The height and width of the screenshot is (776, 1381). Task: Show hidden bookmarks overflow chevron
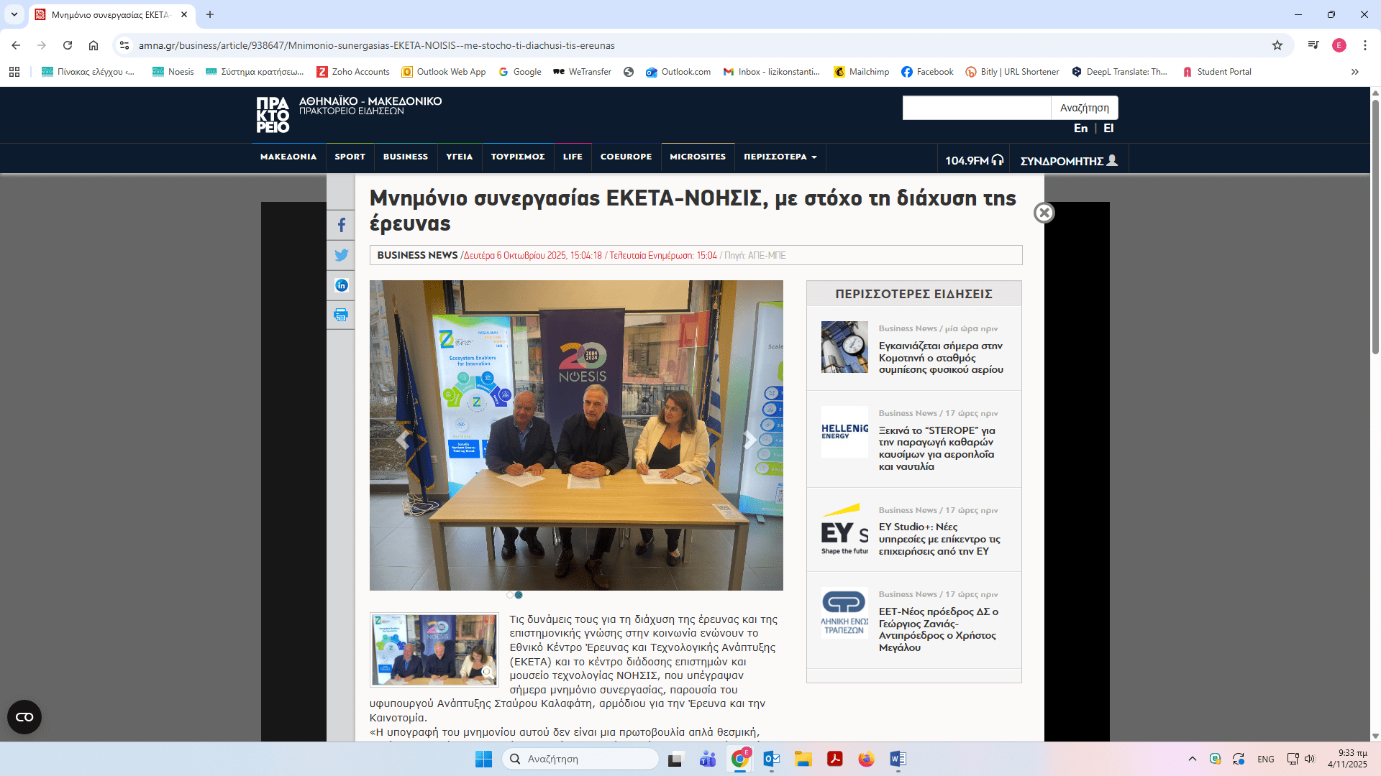1355,72
